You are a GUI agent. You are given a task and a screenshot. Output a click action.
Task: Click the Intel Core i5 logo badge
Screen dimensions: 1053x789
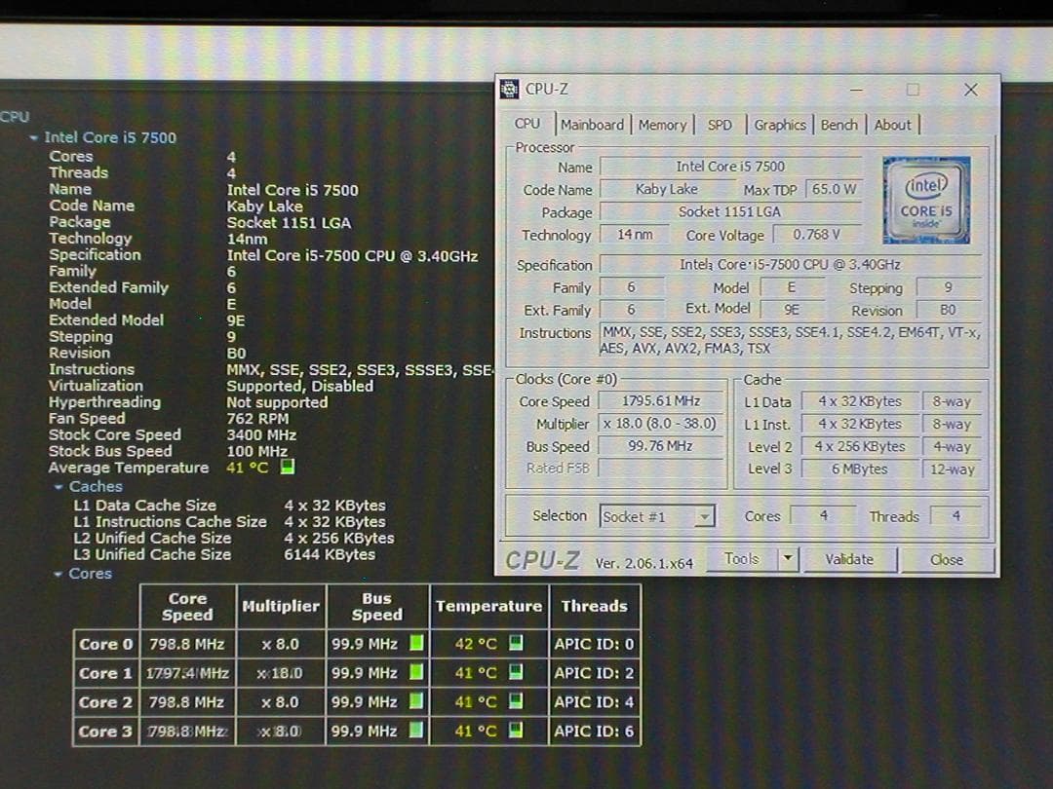click(x=926, y=200)
